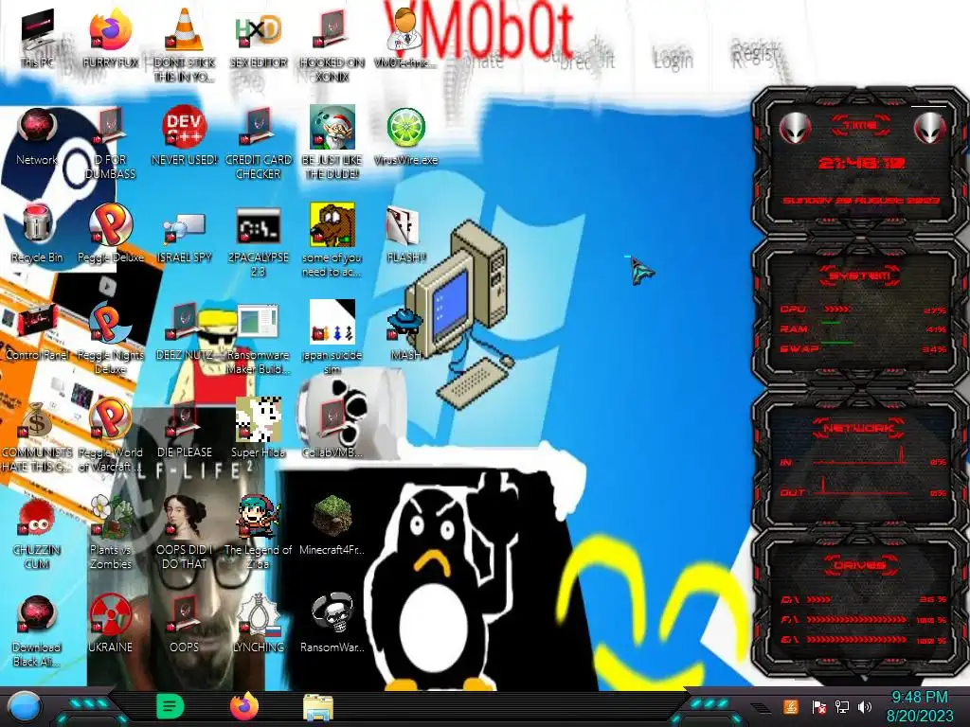Launch the FURRYFUX Firefox desktop shortcut

coord(111,38)
